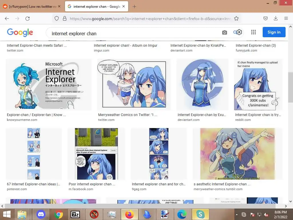The height and width of the screenshot is (220, 293).
Task: Click the 9gag.com source text
Action: [139, 189]
